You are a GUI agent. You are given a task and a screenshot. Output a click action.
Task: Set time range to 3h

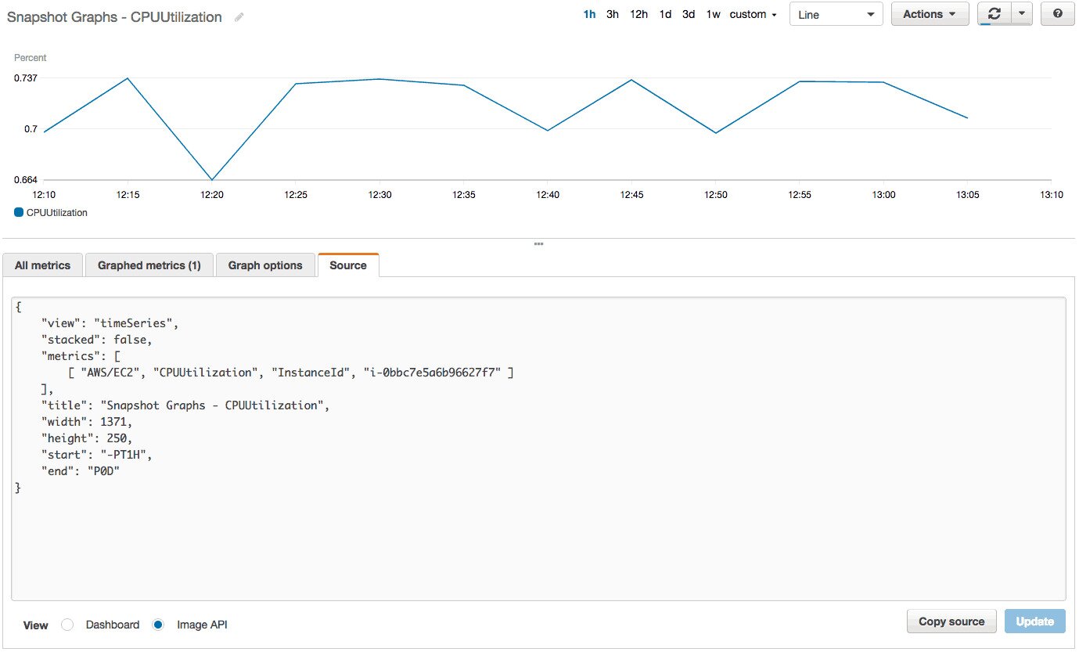tap(613, 14)
